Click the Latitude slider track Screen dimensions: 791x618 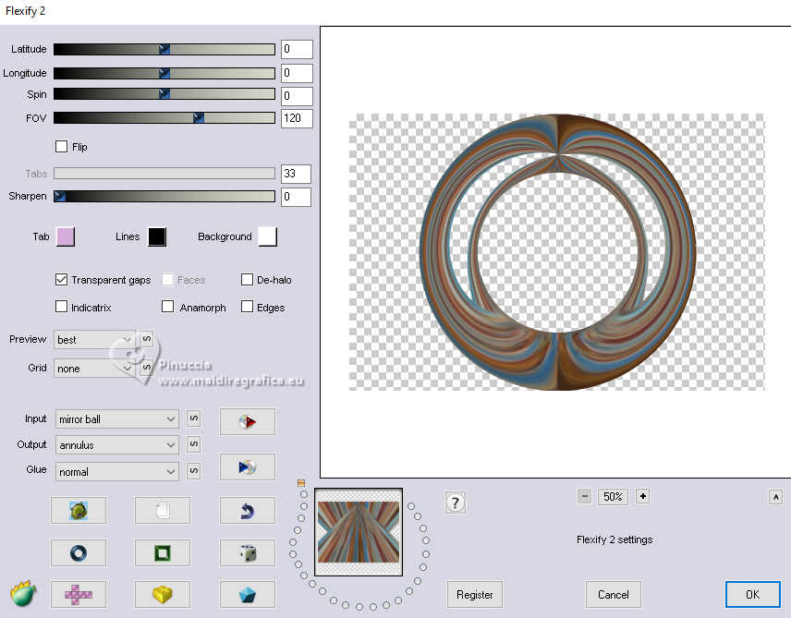[164, 49]
